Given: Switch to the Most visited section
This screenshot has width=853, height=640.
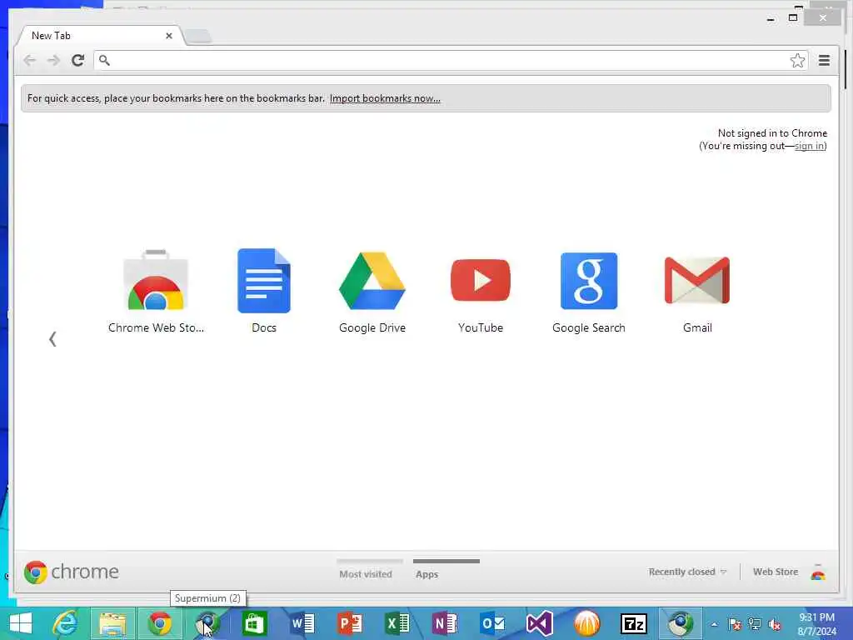Looking at the screenshot, I should pyautogui.click(x=366, y=573).
